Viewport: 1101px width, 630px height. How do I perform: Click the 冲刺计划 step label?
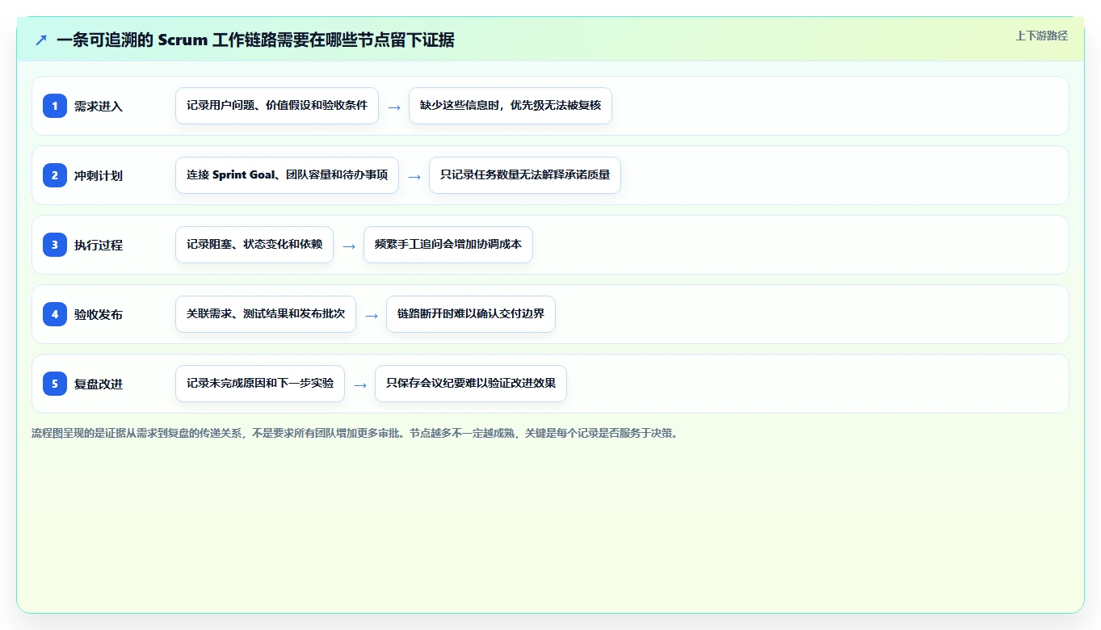(99, 175)
